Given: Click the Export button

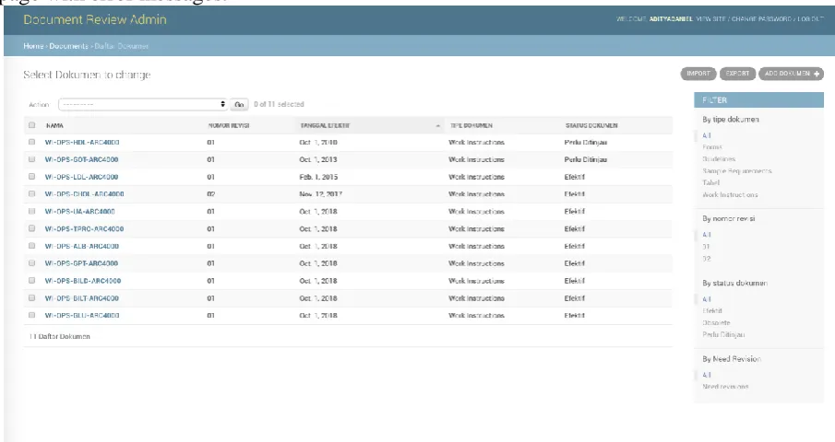Looking at the screenshot, I should click(x=737, y=74).
